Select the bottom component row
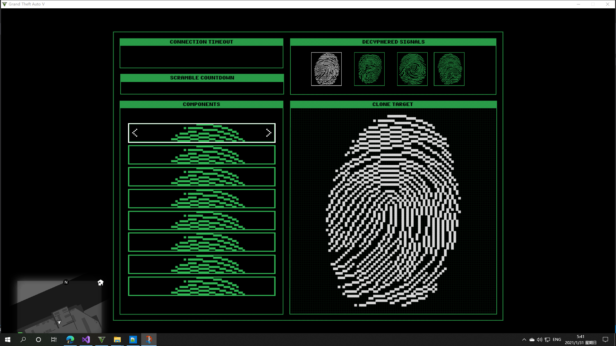Image resolution: width=616 pixels, height=346 pixels. [201, 286]
